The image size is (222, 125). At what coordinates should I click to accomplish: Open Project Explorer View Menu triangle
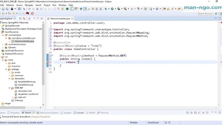click(34, 18)
